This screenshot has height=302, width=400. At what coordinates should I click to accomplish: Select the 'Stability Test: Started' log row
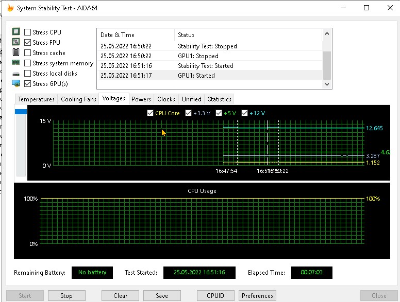(x=209, y=66)
